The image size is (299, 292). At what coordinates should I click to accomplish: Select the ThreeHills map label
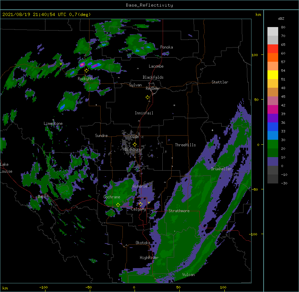[x=185, y=145]
